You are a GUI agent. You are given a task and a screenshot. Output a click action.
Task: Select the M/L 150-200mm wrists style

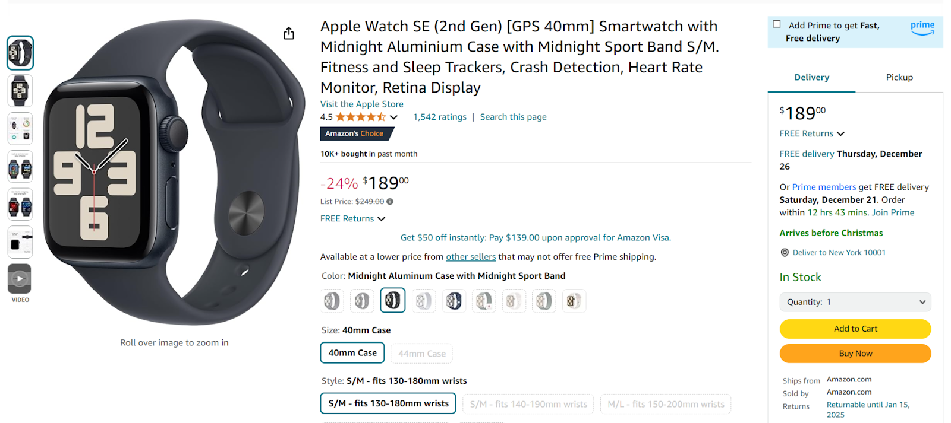665,403
